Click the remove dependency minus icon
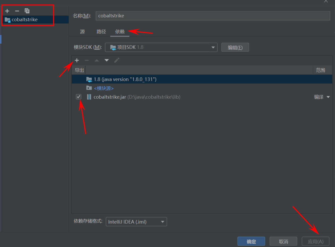The image size is (335, 247). click(87, 60)
